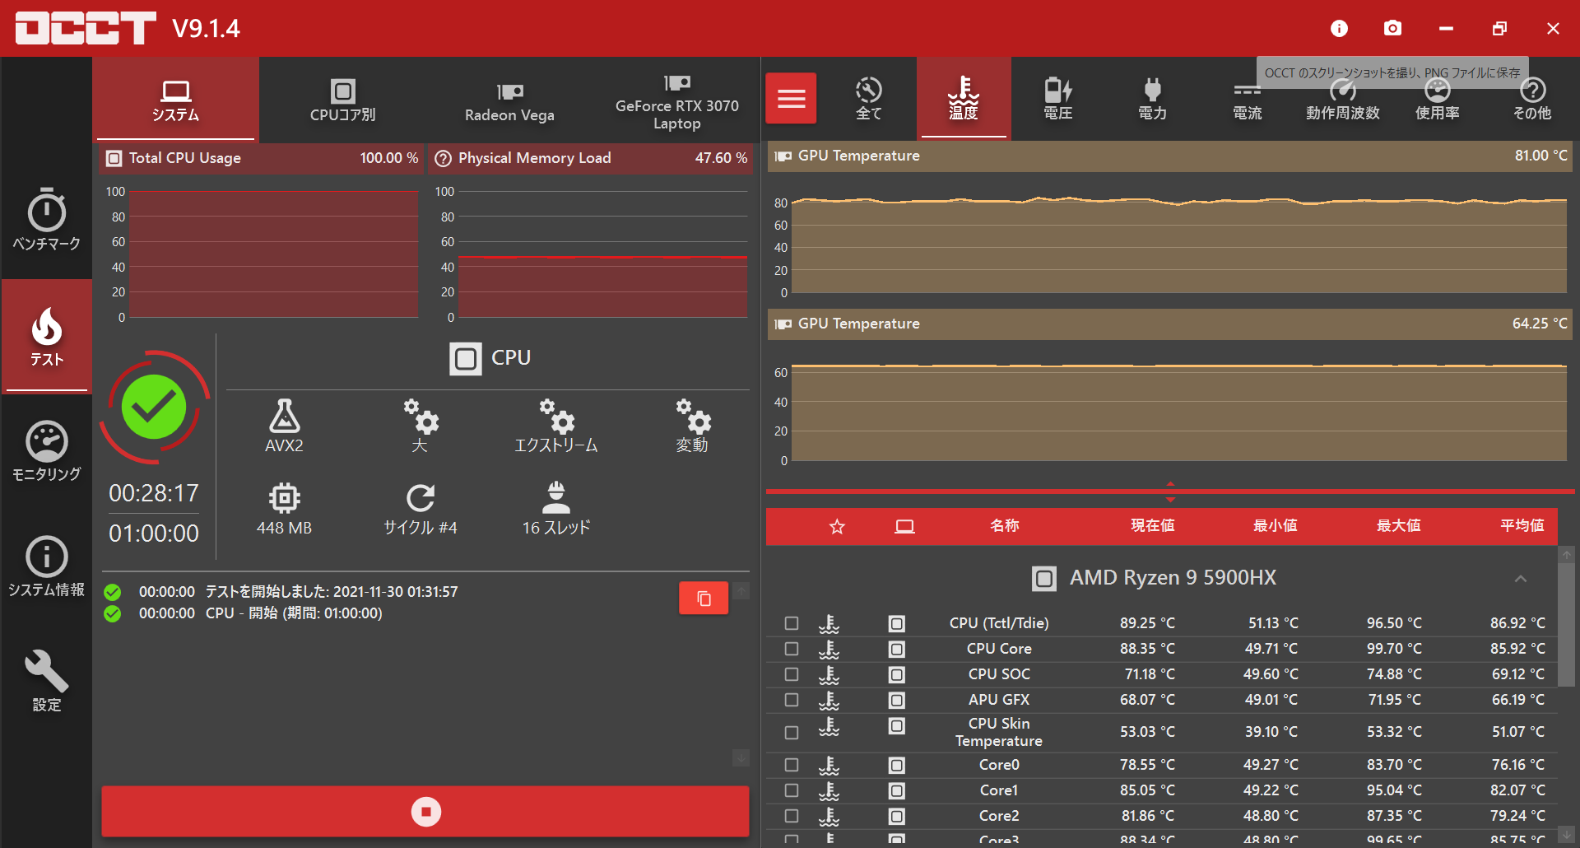This screenshot has width=1580, height=848.
Task: Open the GeForce RTX 3070 Laptop tab
Action: tap(676, 99)
